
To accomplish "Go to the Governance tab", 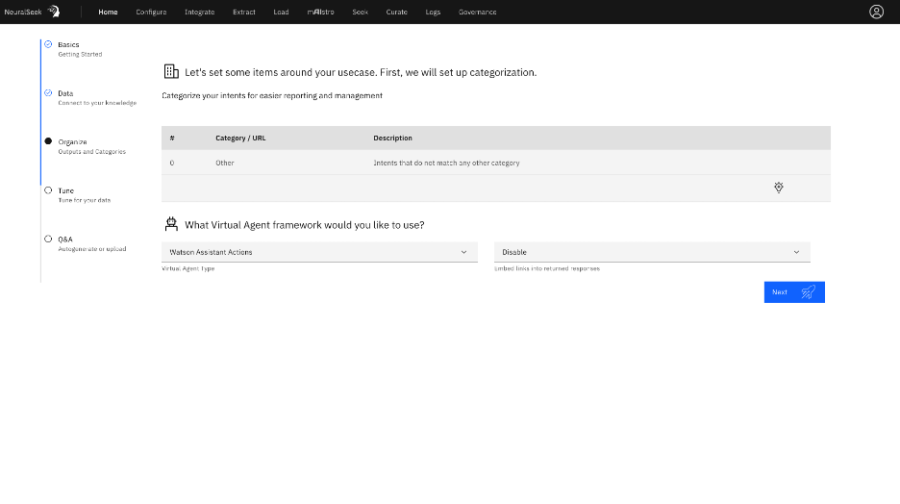I will [x=478, y=13].
